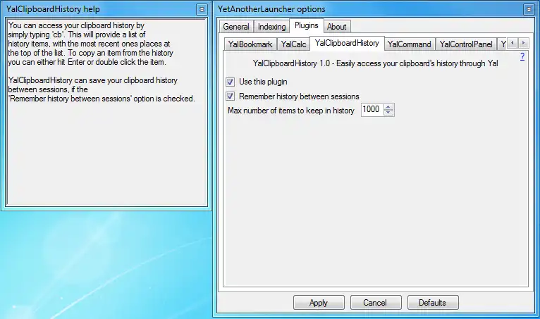Open the About tab
The image size is (540, 319).
pos(336,27)
